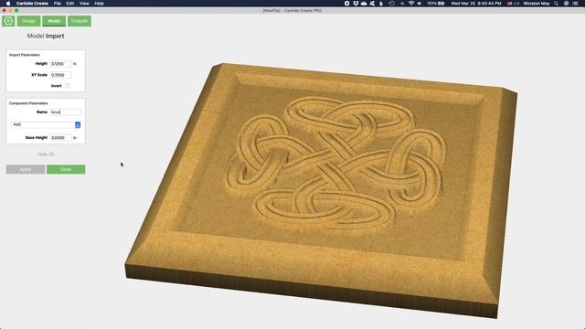Click the Time Machine clock icon

click(392, 4)
